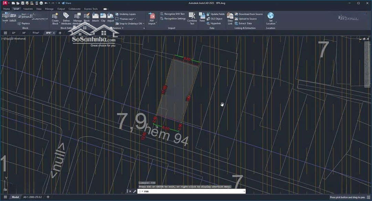The image size is (372, 201).
Task: Click the Create Block icon
Action: [55, 16]
